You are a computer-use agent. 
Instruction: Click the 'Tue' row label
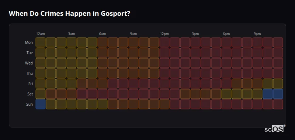pos(29,53)
